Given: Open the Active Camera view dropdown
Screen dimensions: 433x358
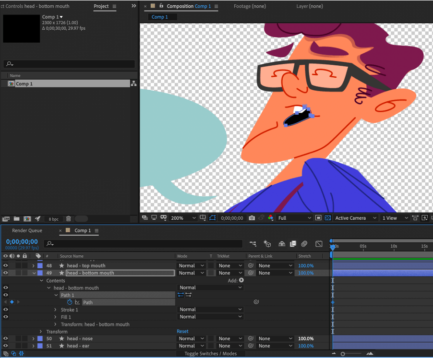Looking at the screenshot, I should 355,218.
